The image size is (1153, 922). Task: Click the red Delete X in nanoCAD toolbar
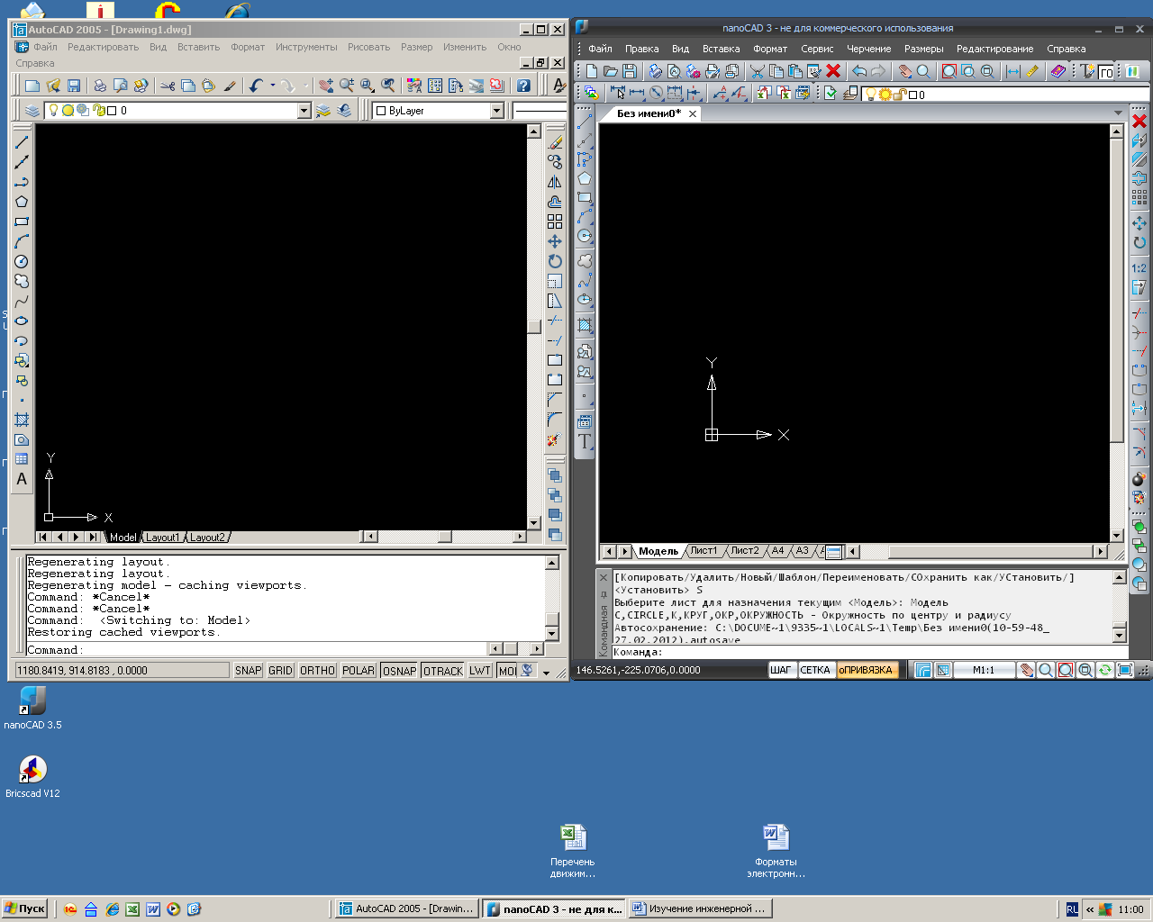tap(833, 71)
